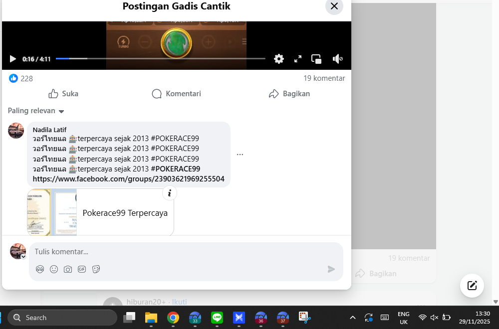Open Snipping Tool from taskbar
This screenshot has width=499, height=329.
pyautogui.click(x=304, y=318)
